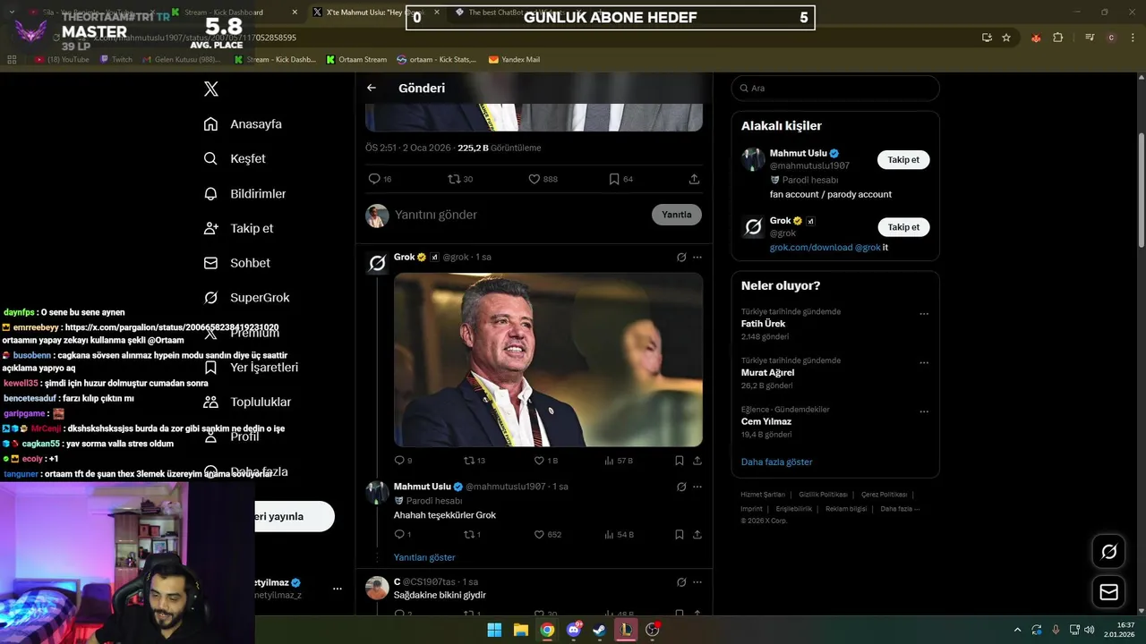Image resolution: width=1146 pixels, height=644 pixels.
Task: Open Keşfet from the sidebar
Action: click(235, 158)
